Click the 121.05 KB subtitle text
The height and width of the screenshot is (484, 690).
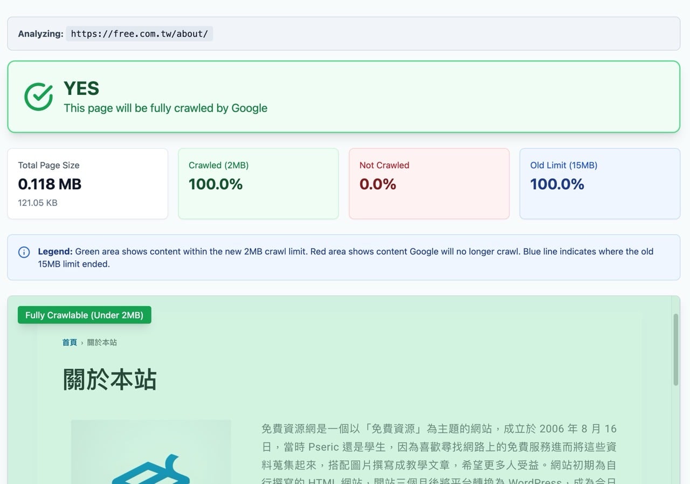(37, 203)
